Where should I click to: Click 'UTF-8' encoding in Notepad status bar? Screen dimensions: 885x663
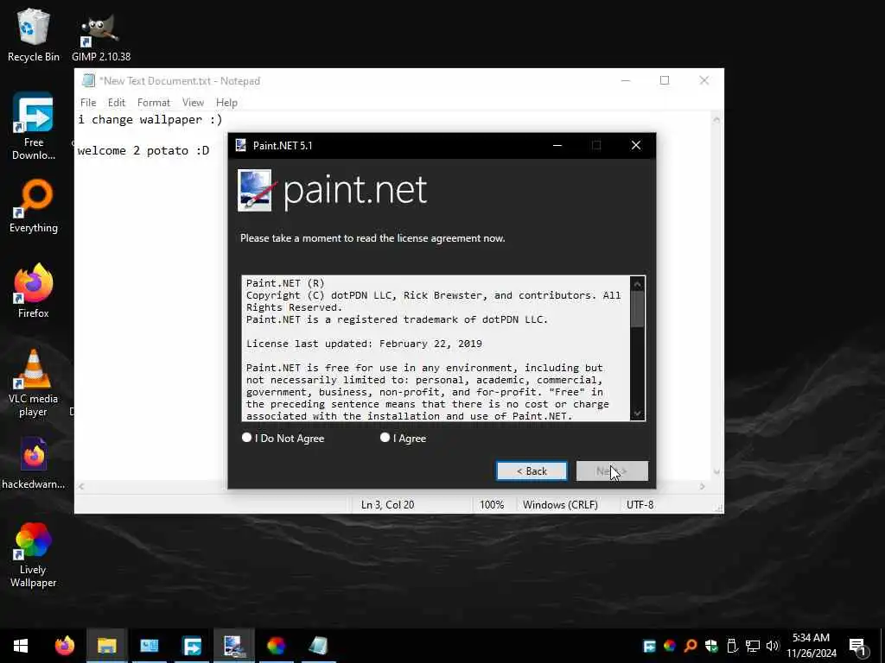coord(640,504)
